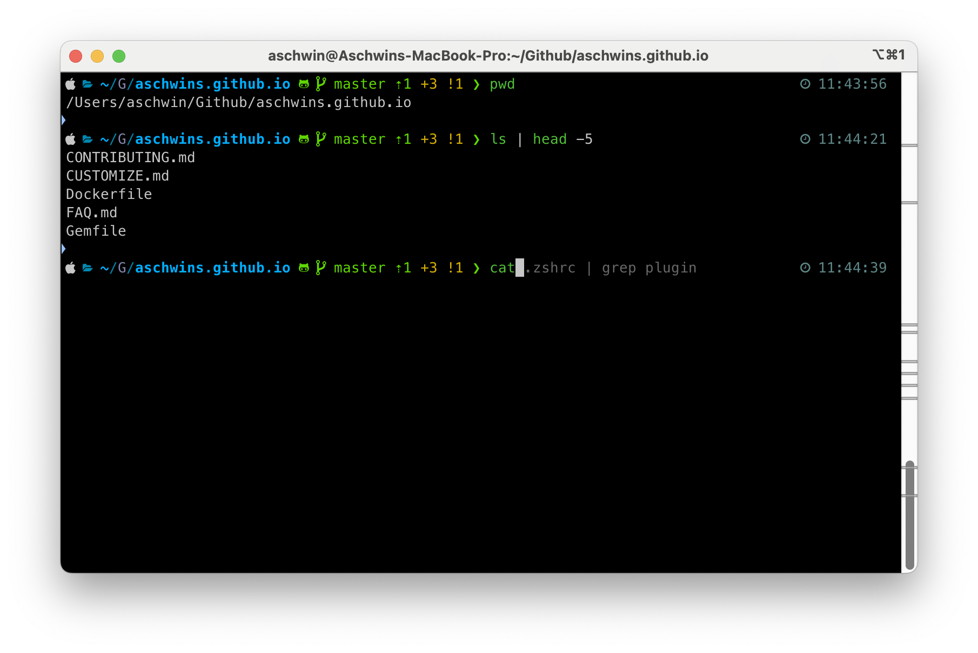Viewport: 978px width, 653px height.
Task: Click the ls command text
Action: (x=498, y=139)
